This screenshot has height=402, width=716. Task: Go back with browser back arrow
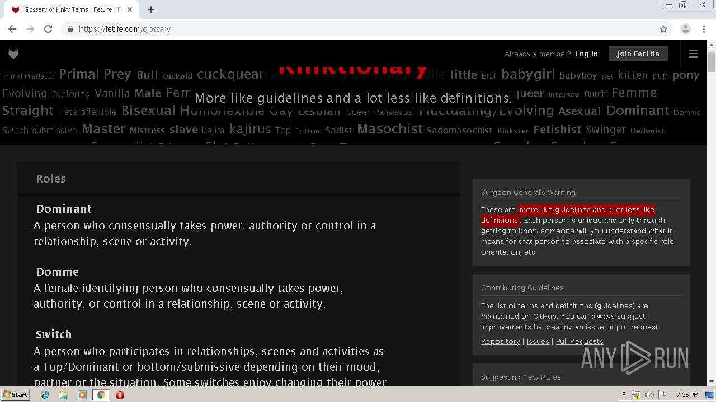[12, 29]
